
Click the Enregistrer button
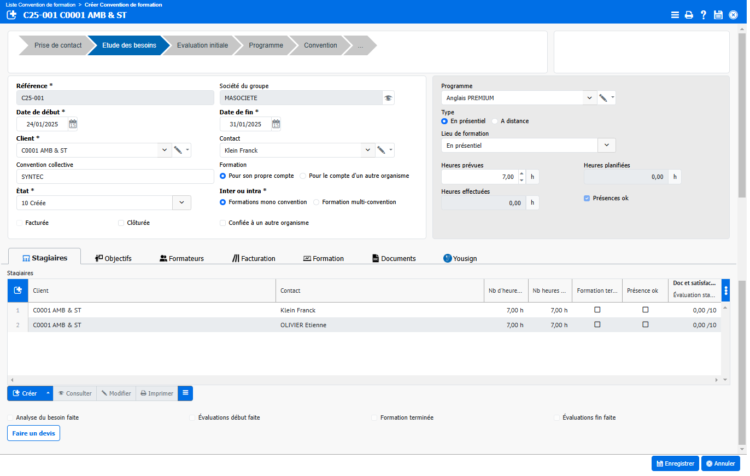click(675, 463)
